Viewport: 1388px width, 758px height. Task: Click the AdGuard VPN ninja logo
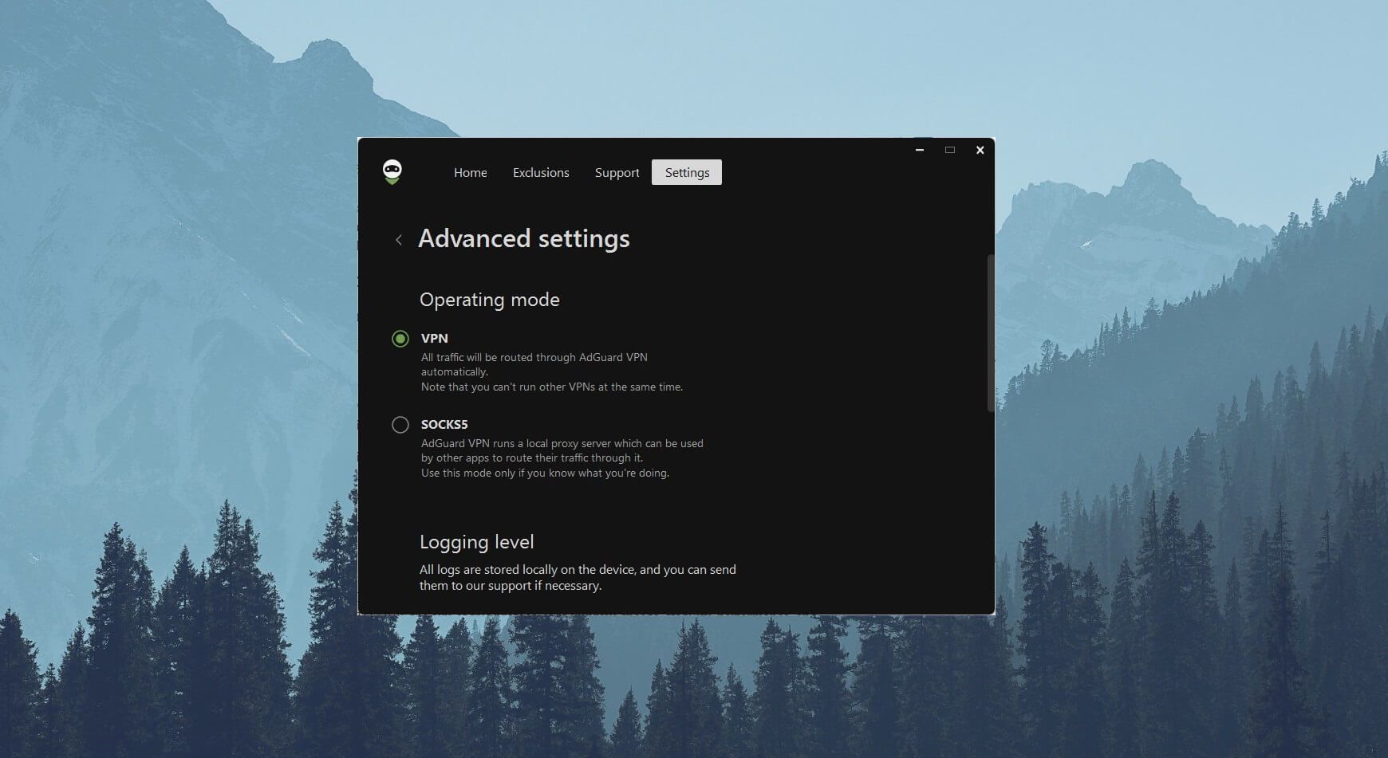[x=392, y=171]
